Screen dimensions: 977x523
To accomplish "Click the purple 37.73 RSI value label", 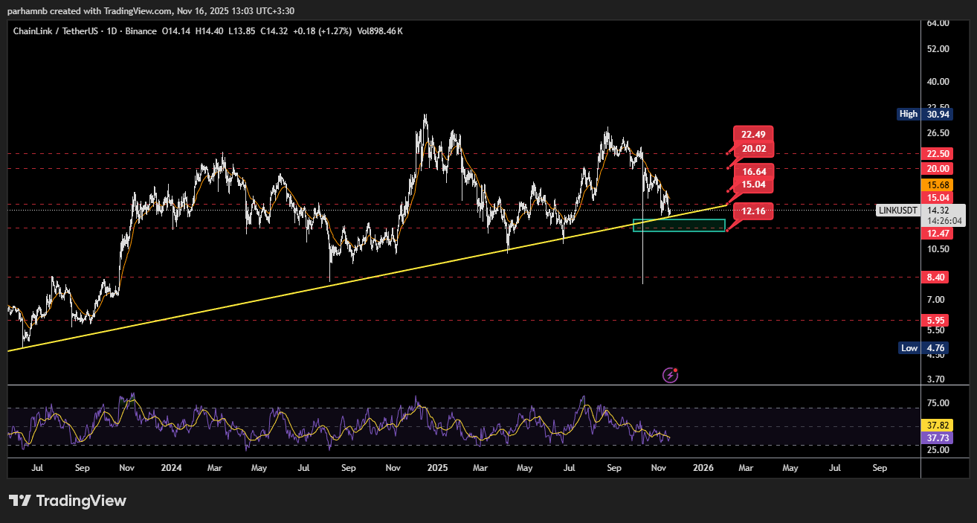I will 935,438.
